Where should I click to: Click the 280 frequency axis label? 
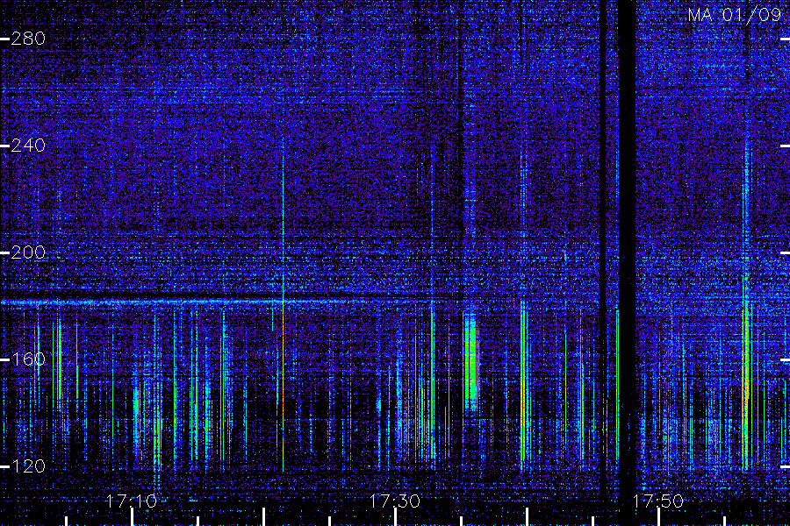28,39
